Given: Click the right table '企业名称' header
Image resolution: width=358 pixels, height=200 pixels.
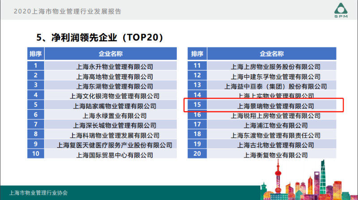Looking at the screenshot, I should click(272, 54).
